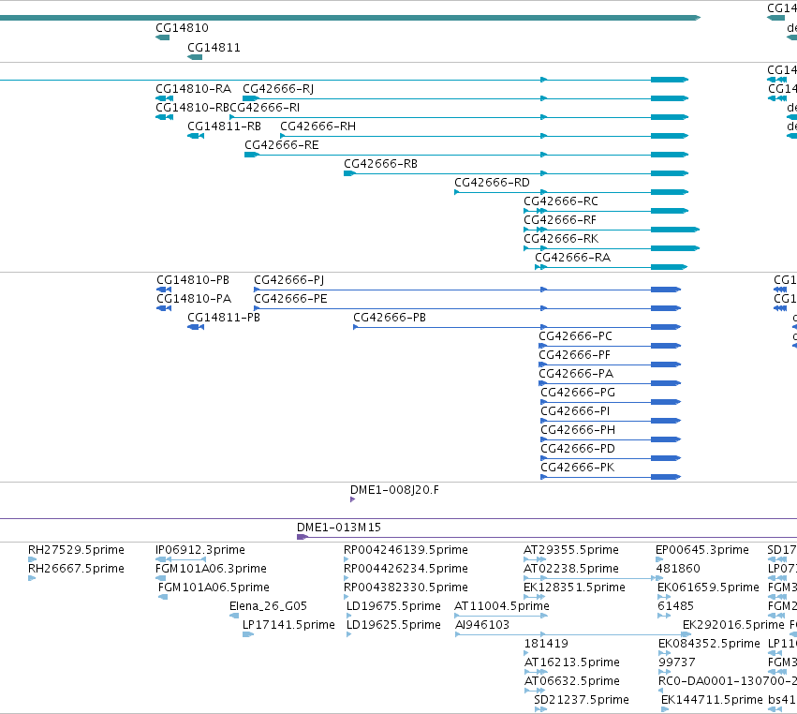Select the CG42666-PK protein label
The width and height of the screenshot is (797, 714).
coord(577,468)
